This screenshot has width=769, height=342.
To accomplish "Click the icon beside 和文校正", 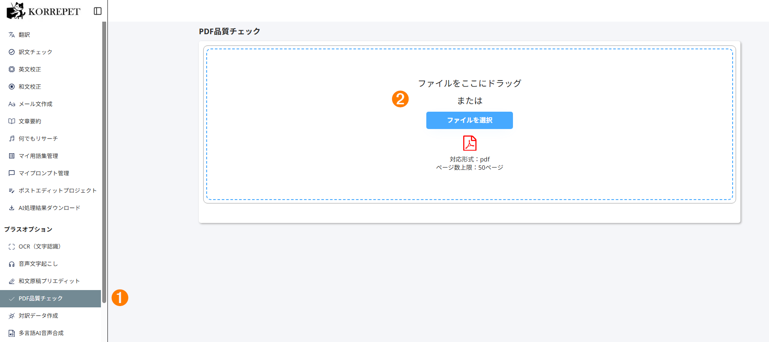I will point(12,87).
